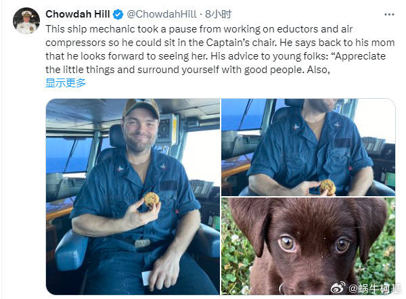Open the tweet's more options menu
The height and width of the screenshot is (299, 406).
[x=388, y=14]
